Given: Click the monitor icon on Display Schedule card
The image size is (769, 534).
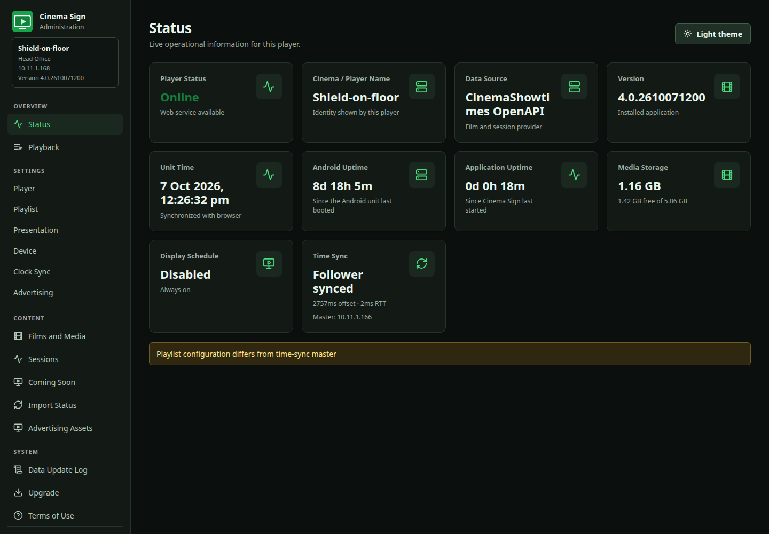Looking at the screenshot, I should click(269, 264).
